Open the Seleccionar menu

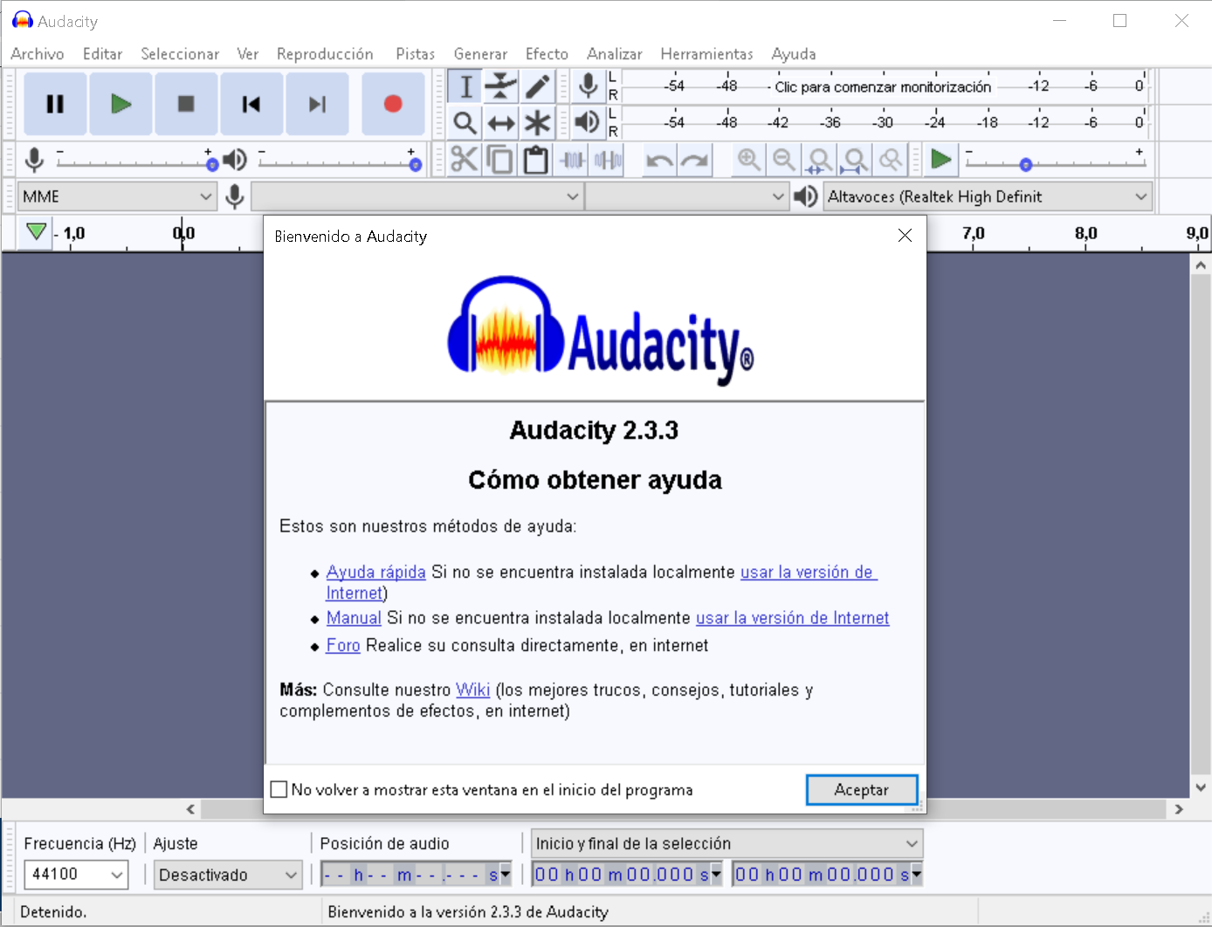(x=180, y=54)
